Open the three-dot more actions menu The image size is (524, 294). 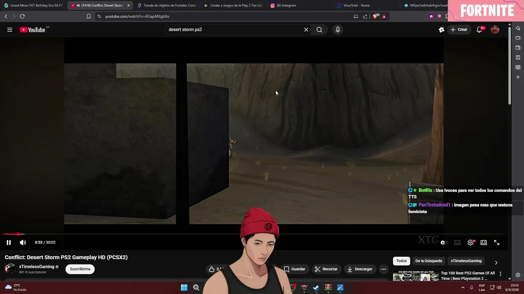pos(384,269)
